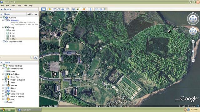Expand the Sightseeing folder node

tap(3, 20)
